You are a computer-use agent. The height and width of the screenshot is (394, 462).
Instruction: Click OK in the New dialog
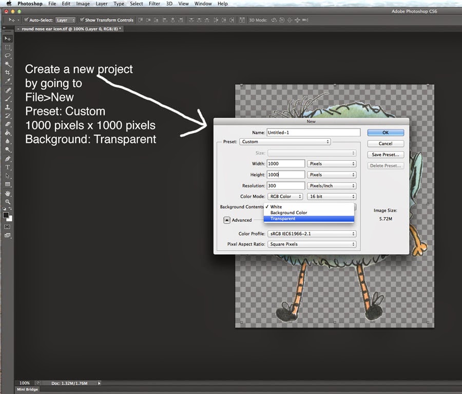click(x=386, y=133)
